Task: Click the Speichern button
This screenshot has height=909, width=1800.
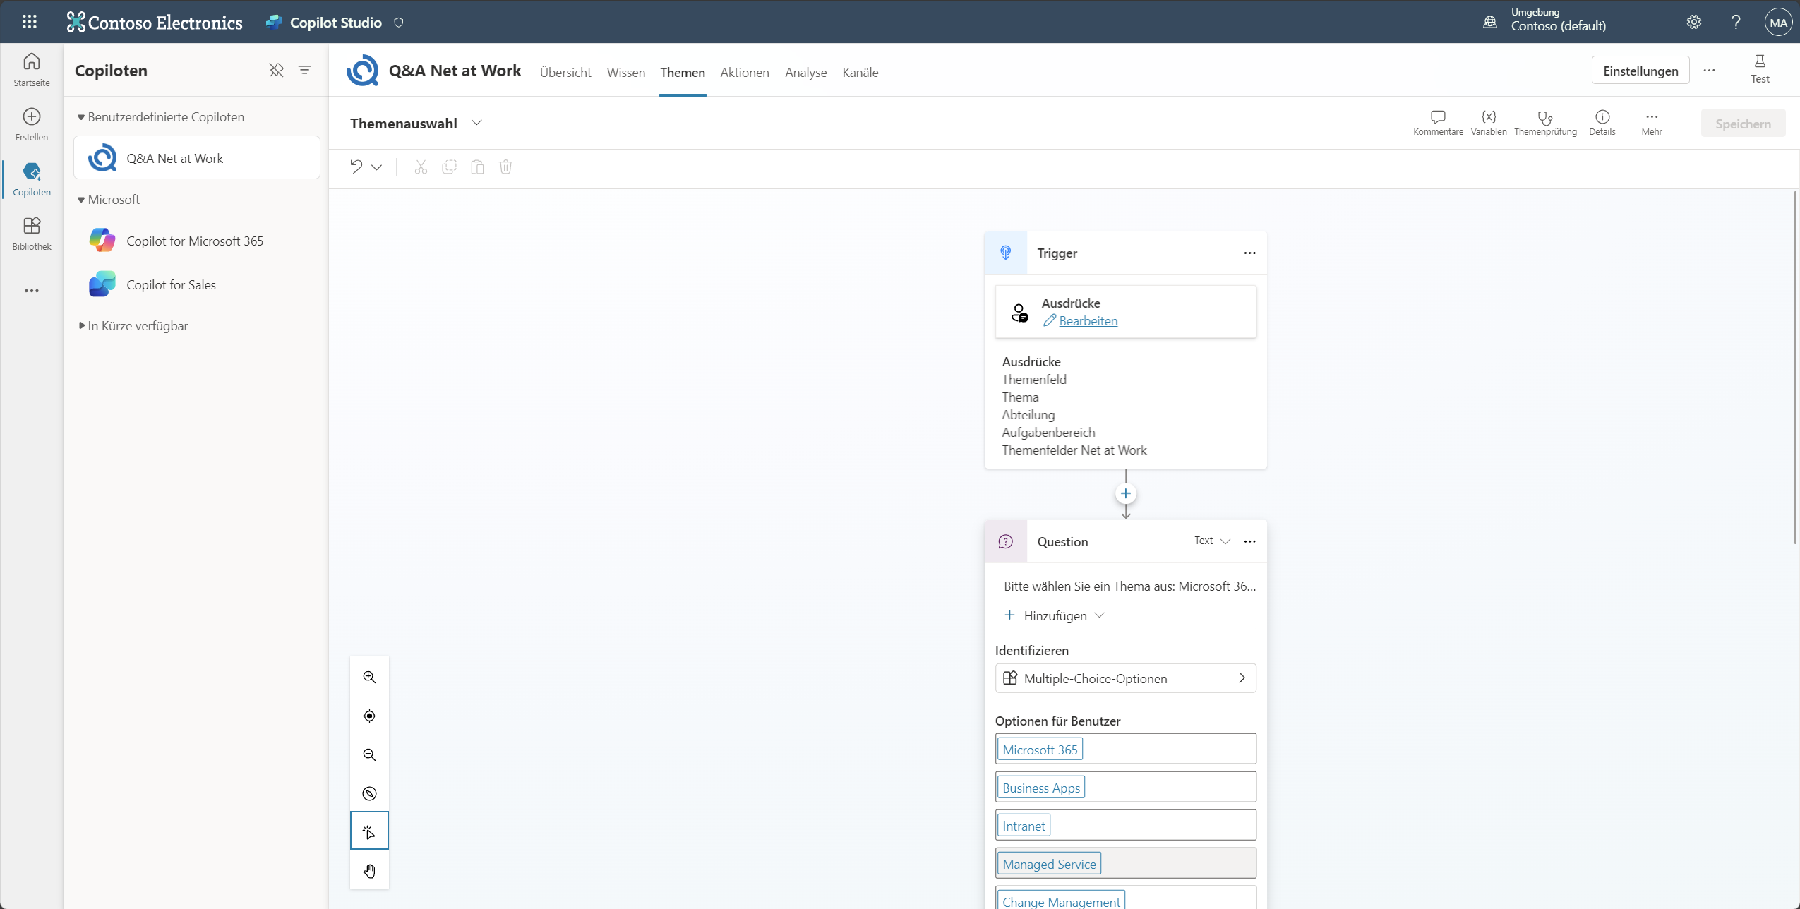Action: tap(1744, 121)
